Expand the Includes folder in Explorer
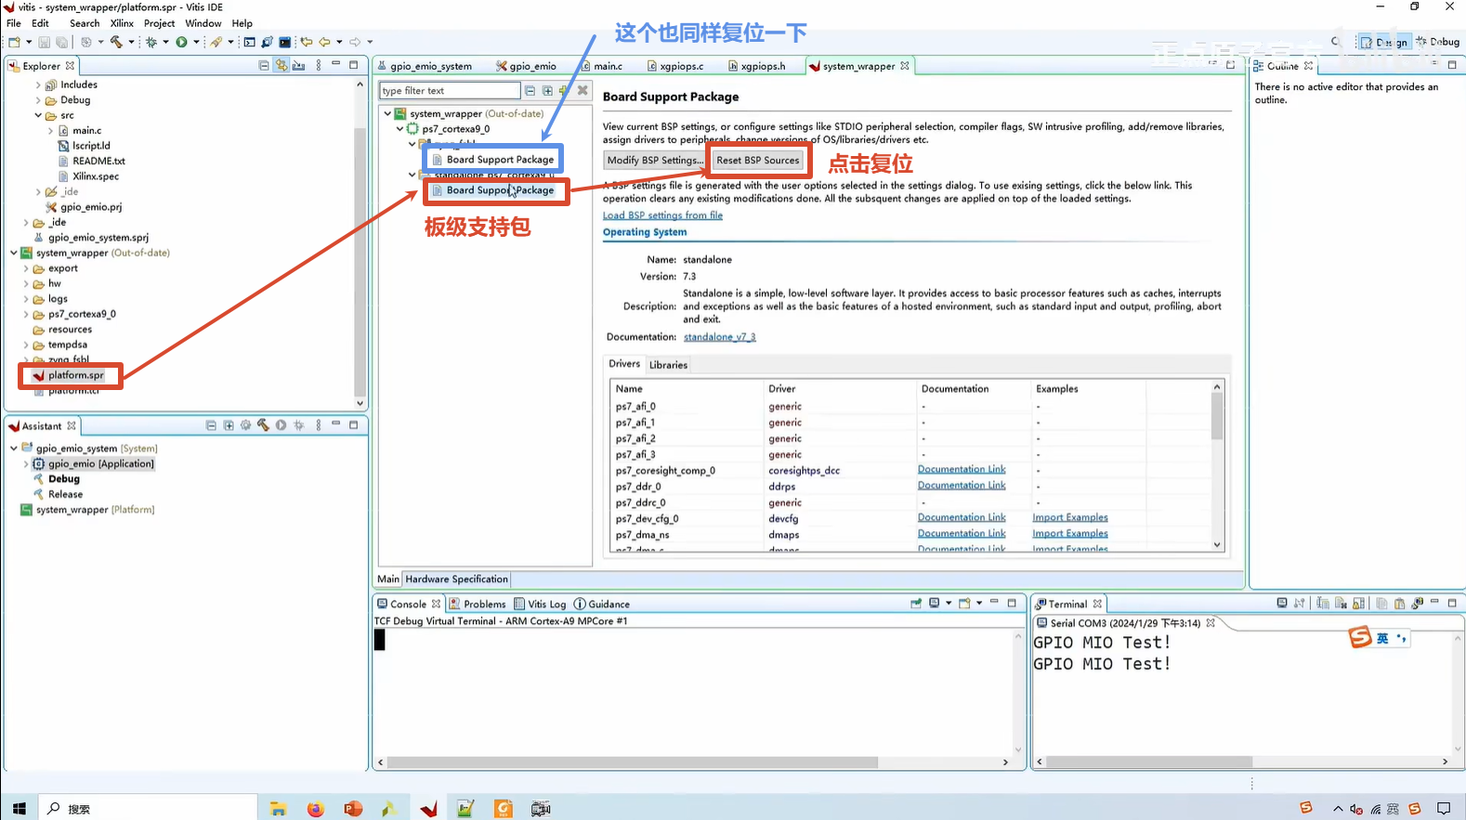This screenshot has width=1466, height=820. 38,85
